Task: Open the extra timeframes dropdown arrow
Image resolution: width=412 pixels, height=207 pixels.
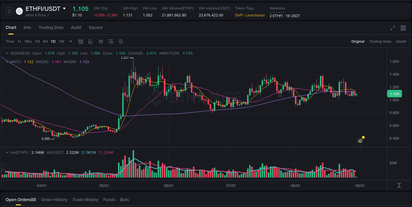Action: pos(71,41)
